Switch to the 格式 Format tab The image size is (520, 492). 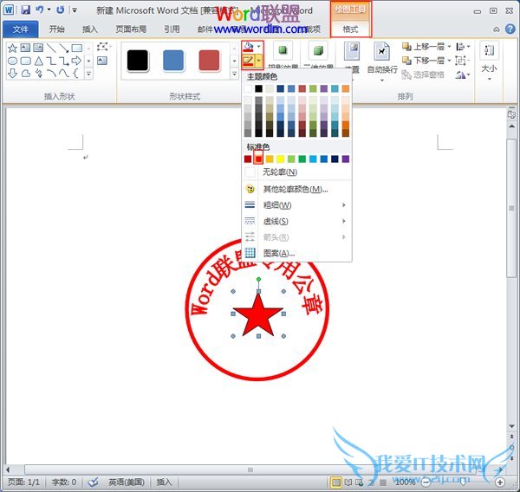(350, 29)
